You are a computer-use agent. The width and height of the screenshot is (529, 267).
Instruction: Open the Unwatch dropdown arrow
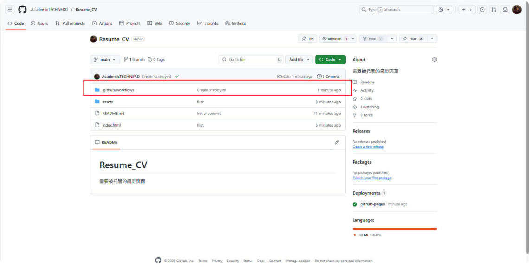pos(353,39)
